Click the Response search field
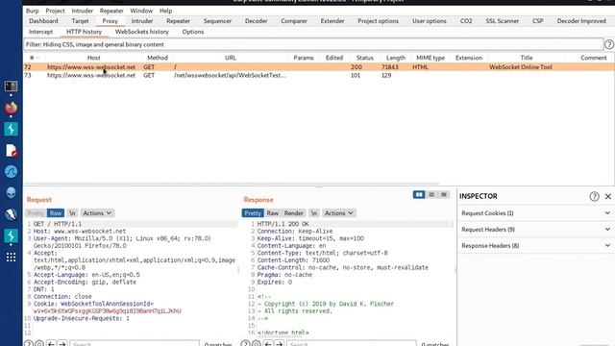This screenshot has height=346, width=615. click(x=352, y=344)
